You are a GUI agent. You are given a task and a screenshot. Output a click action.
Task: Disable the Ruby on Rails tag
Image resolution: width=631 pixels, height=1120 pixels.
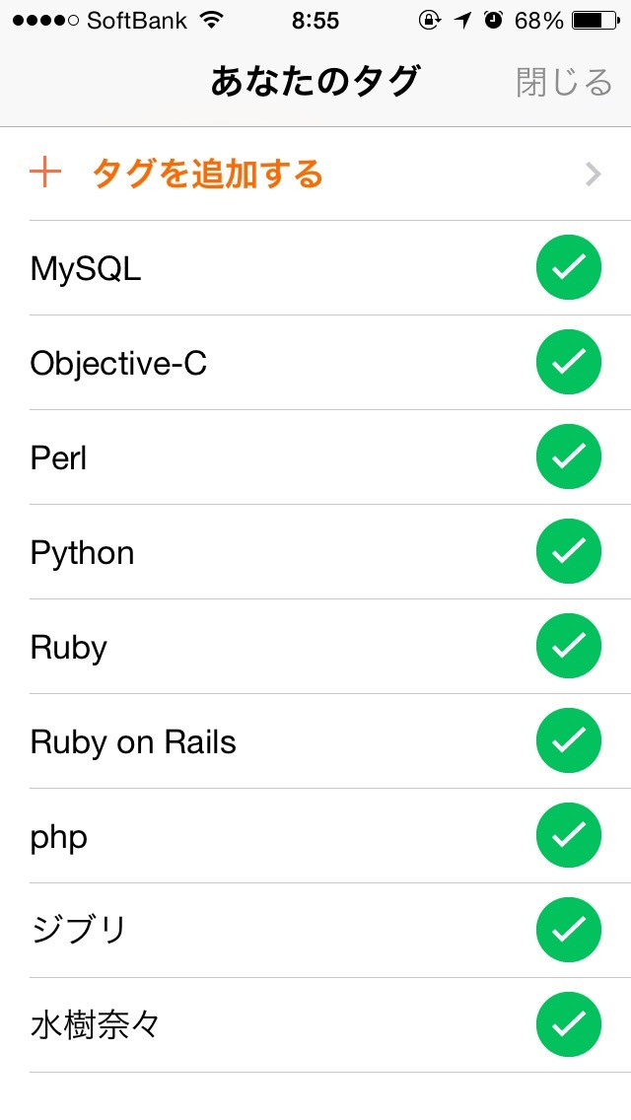[569, 740]
